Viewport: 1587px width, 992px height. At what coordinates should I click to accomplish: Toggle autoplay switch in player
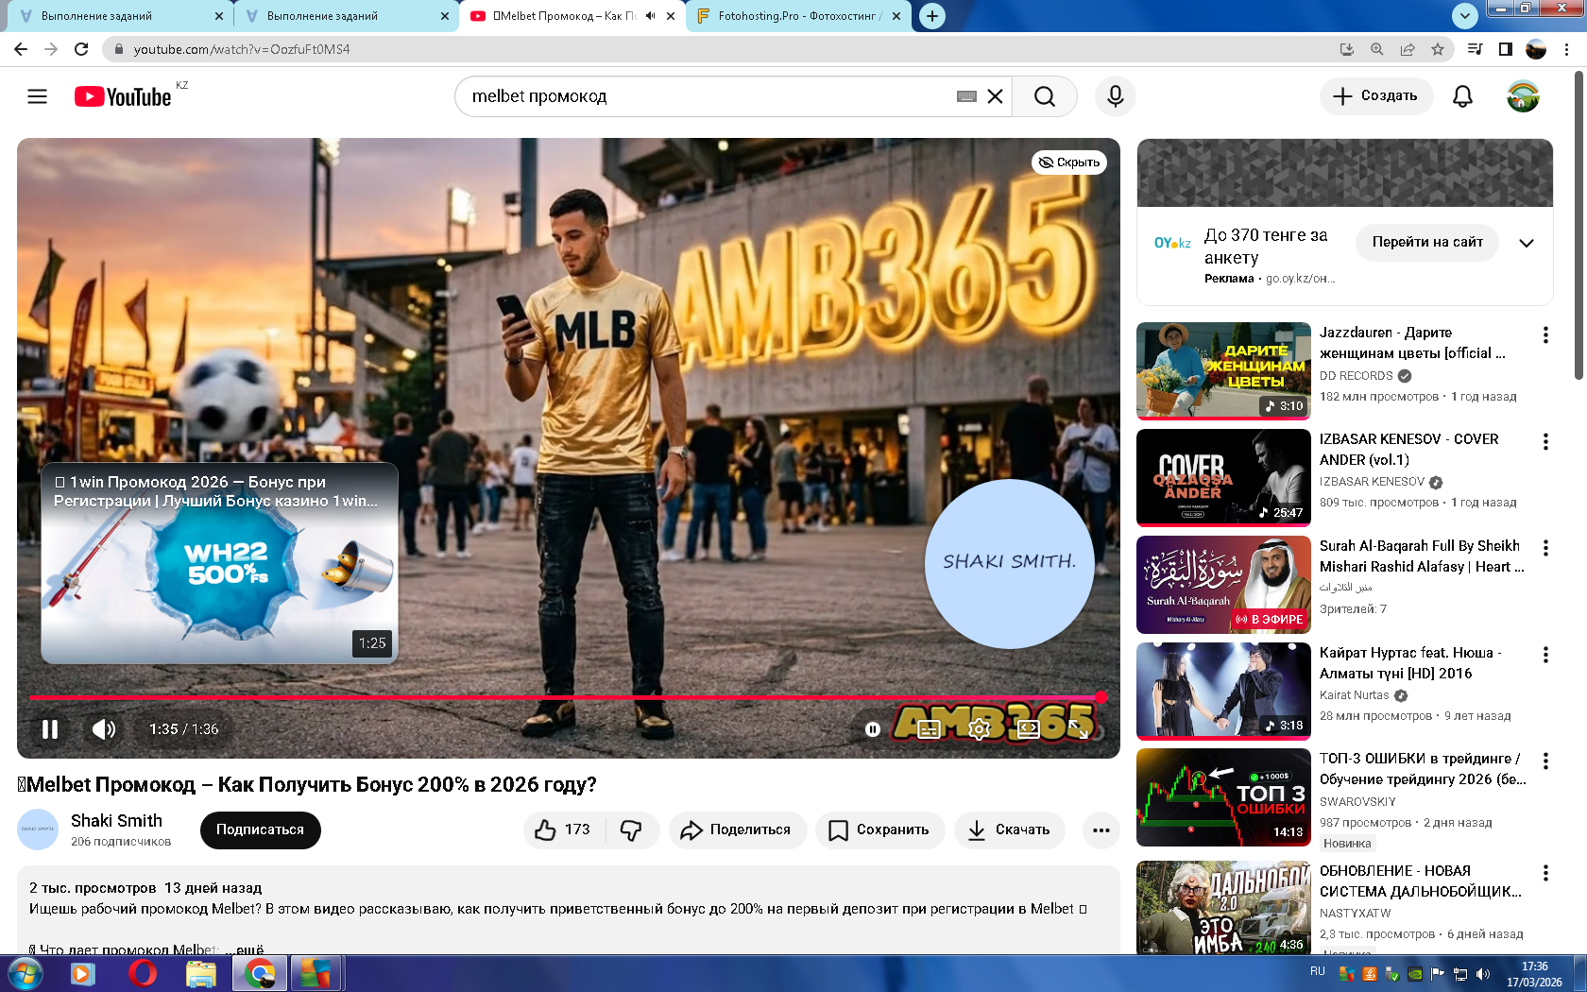pos(873,729)
